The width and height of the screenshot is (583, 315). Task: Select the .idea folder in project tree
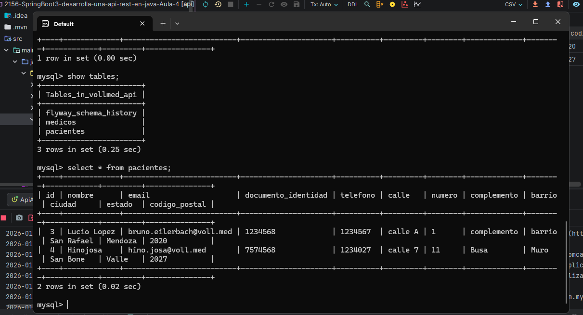(x=20, y=15)
